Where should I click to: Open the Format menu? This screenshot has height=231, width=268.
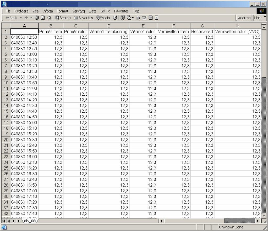point(62,11)
